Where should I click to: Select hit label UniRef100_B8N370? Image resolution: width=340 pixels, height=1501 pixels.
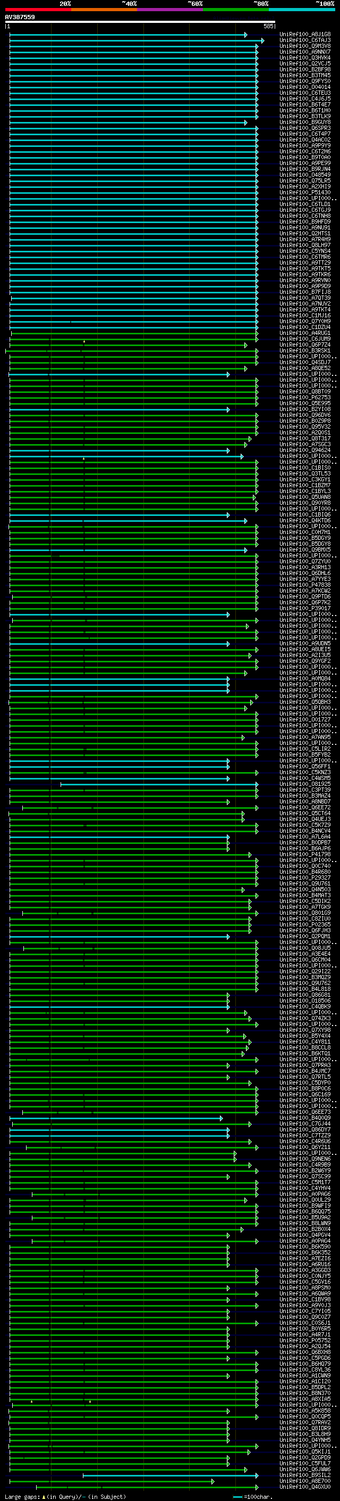point(305,1394)
